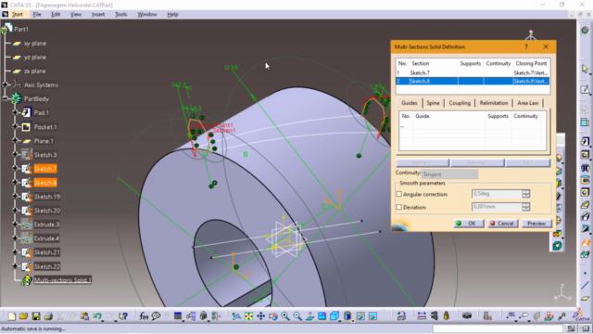Viewport: 593px width, 334px height.
Task: Switch to the Spine tab
Action: [x=433, y=103]
